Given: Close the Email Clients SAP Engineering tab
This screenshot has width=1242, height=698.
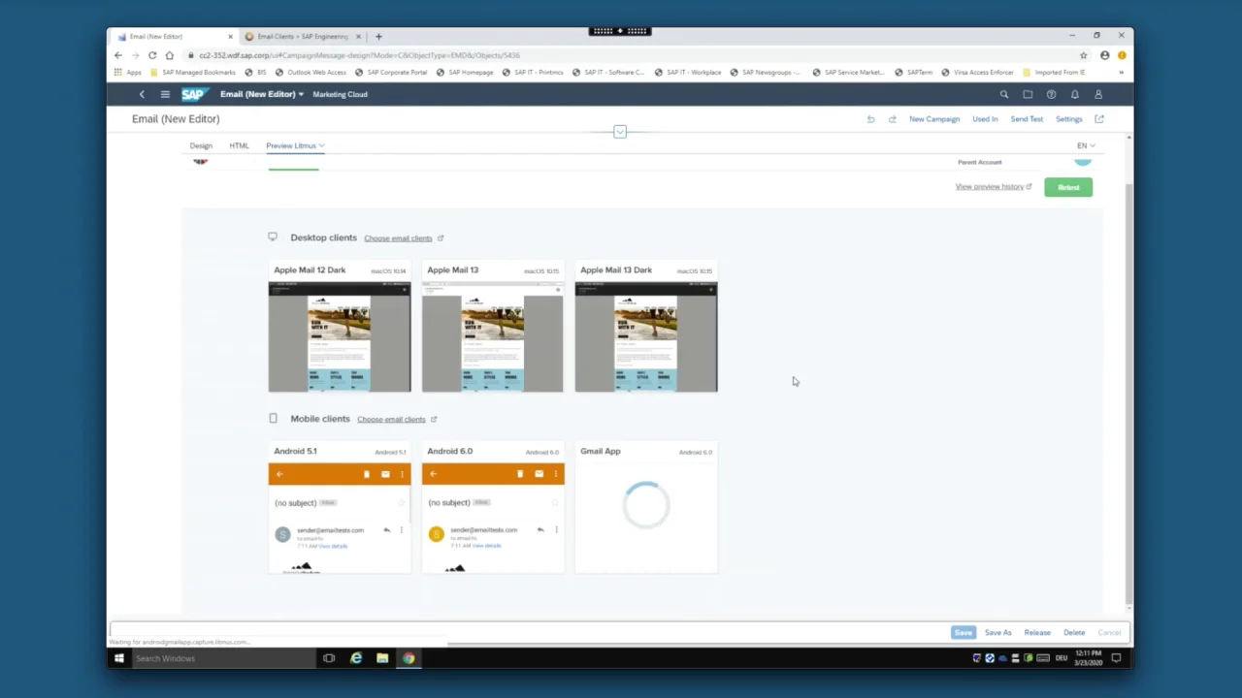Looking at the screenshot, I should [x=358, y=37].
